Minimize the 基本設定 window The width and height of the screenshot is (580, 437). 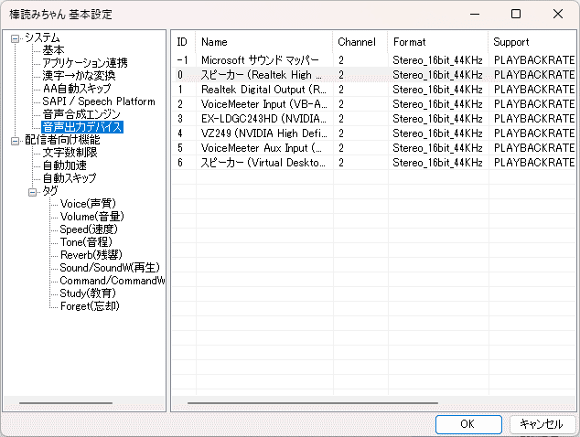(475, 15)
